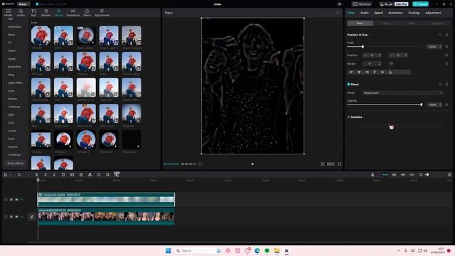
Task: Click the crop icon in timeline toolbar
Action: point(107,175)
